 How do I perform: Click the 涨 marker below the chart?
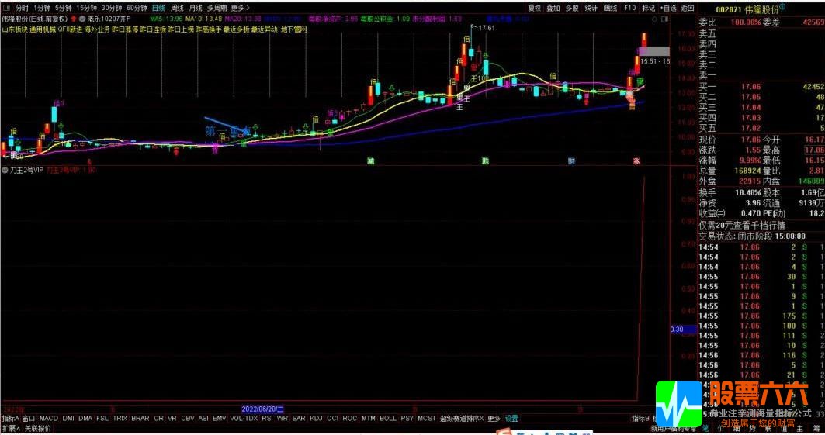click(x=636, y=161)
